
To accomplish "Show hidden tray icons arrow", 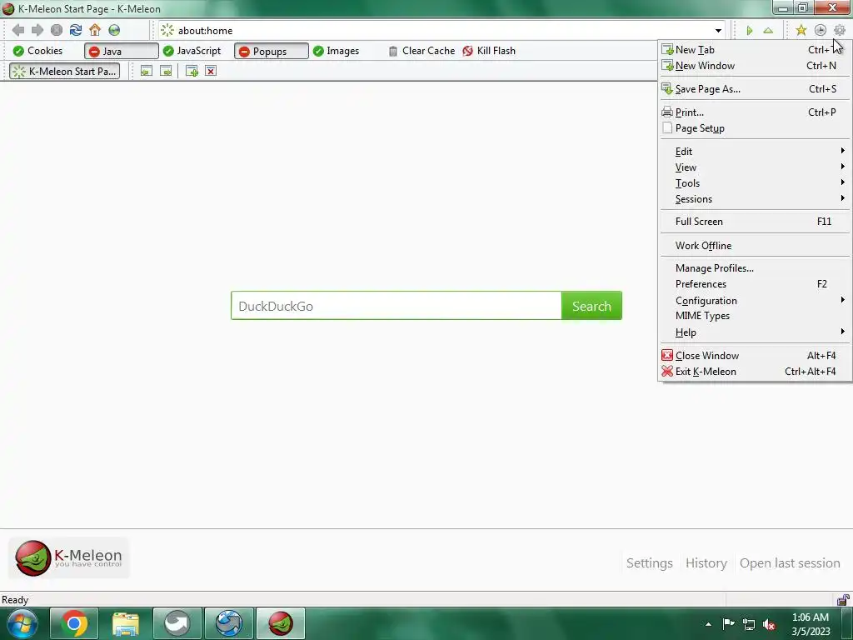I will 708,624.
